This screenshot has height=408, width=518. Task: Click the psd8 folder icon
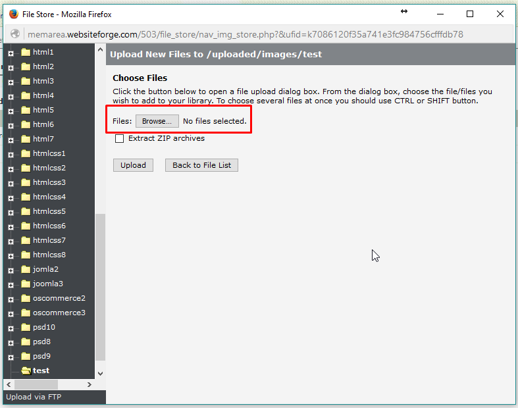[x=26, y=342]
